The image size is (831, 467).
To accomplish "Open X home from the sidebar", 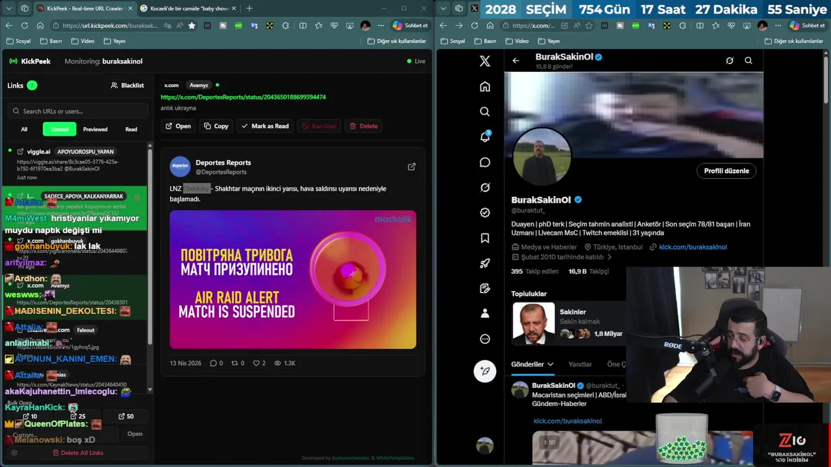I will [x=484, y=86].
